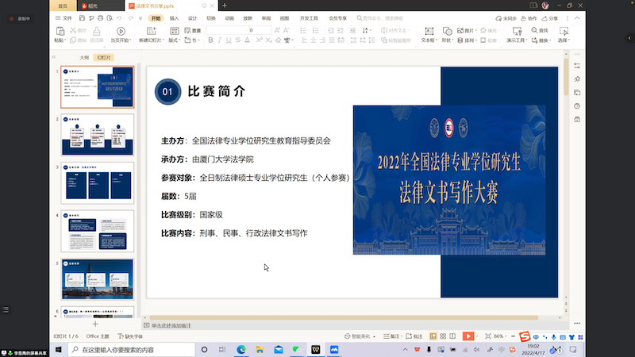Click 智能美化 (smart beautify) in status bar
The width and height of the screenshot is (635, 357).
click(360, 336)
